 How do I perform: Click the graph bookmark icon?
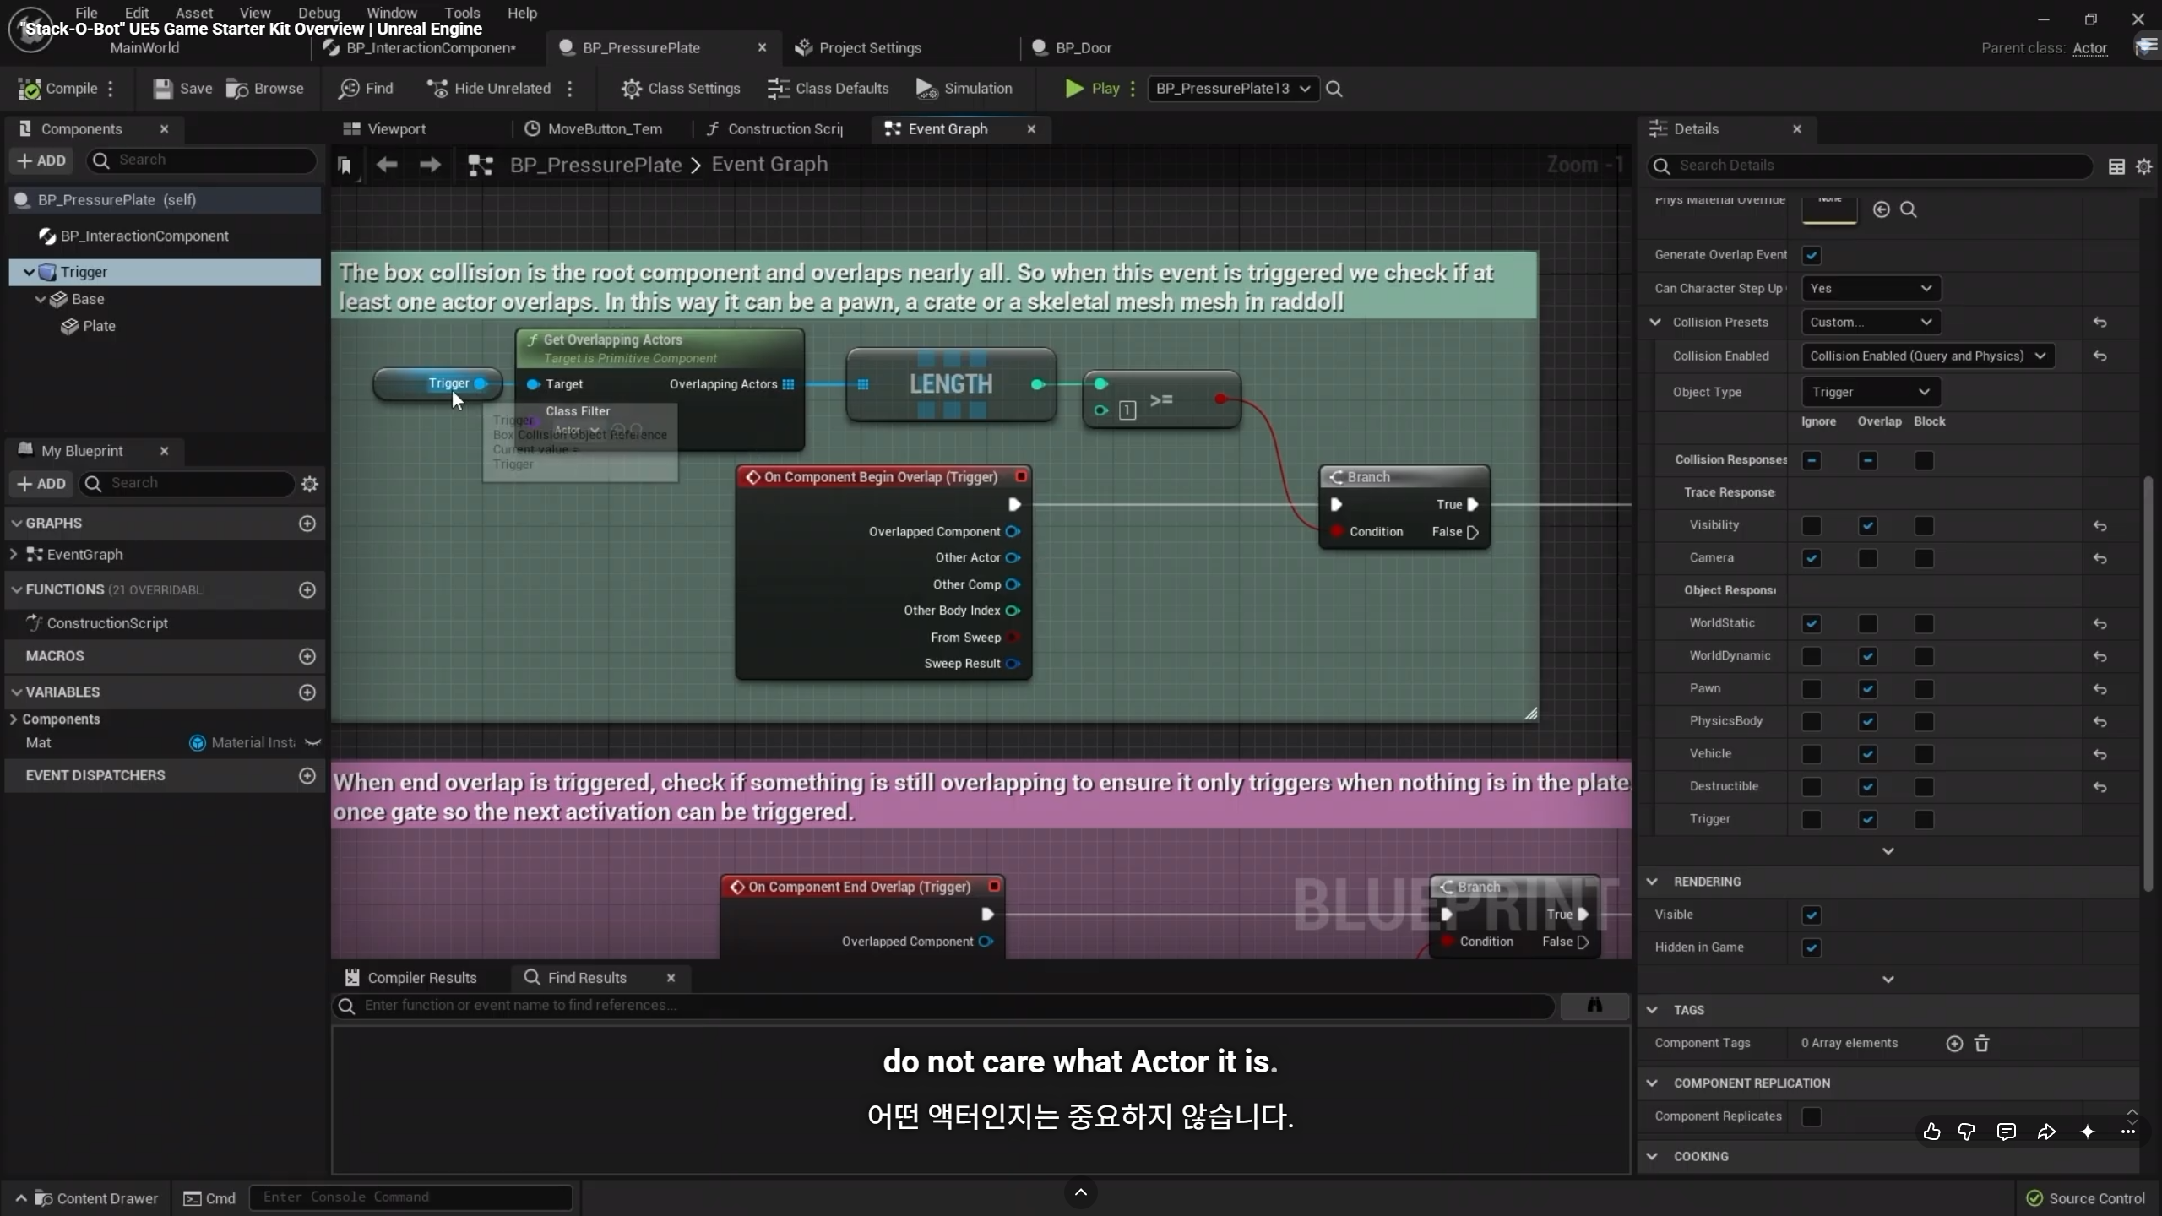[345, 166]
